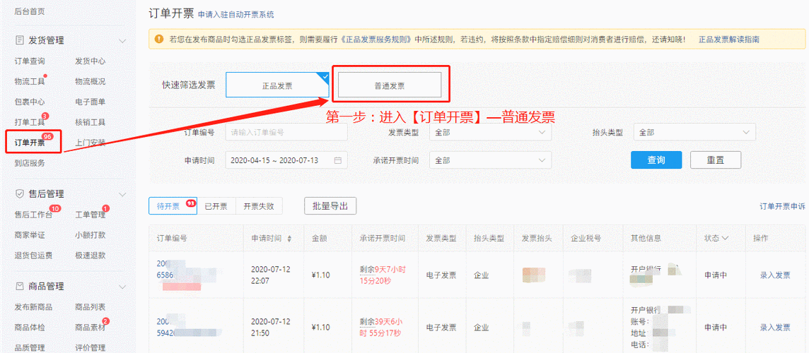This screenshot has height=353, width=809.
Task: Open the 承诺开票时间 dropdown
Action: click(491, 160)
